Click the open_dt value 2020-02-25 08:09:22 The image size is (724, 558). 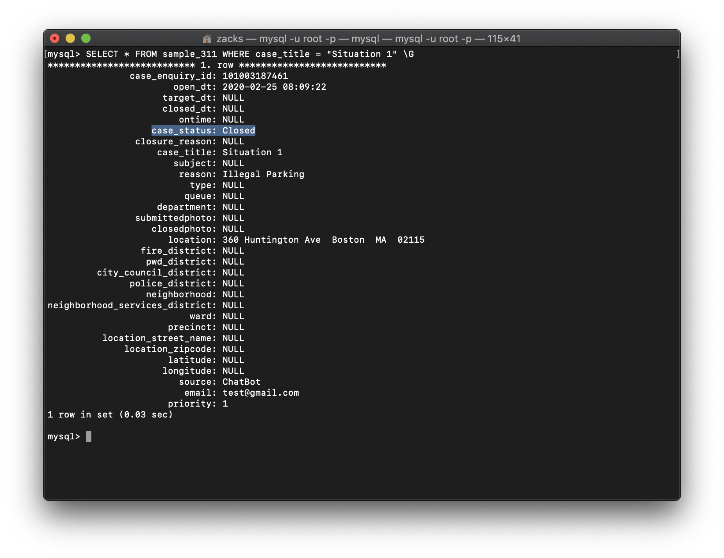274,87
